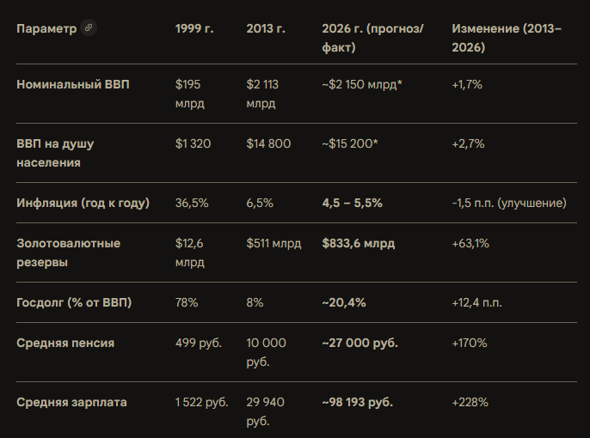
Task: Click the Инфляция (год к году) label
Action: click(x=83, y=203)
